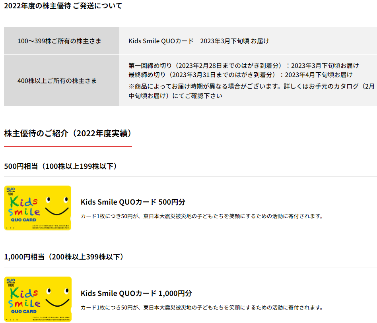
Task: Click the 第一回締め切り deadline line
Action: pos(243,66)
